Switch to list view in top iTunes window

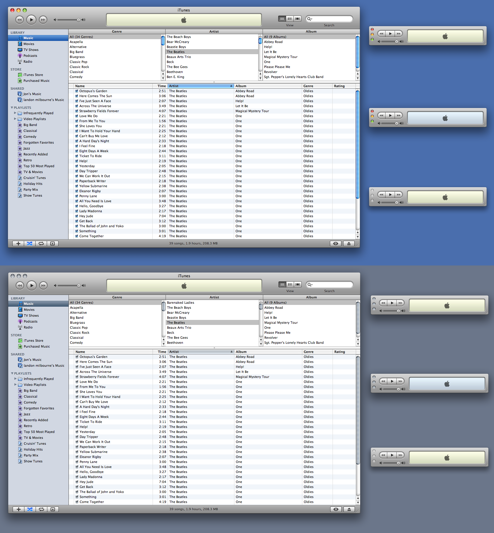[282, 19]
